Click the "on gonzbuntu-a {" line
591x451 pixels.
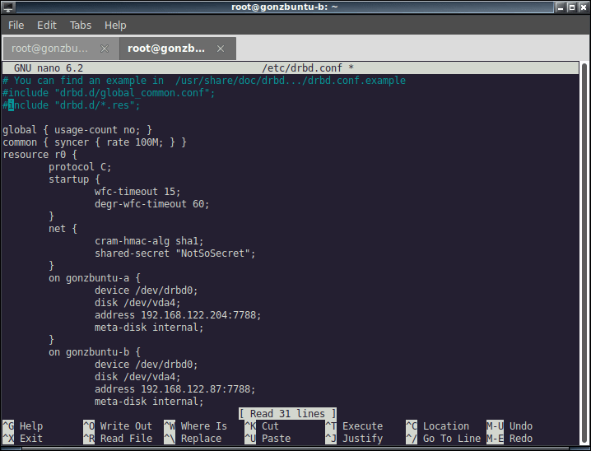[x=95, y=278]
